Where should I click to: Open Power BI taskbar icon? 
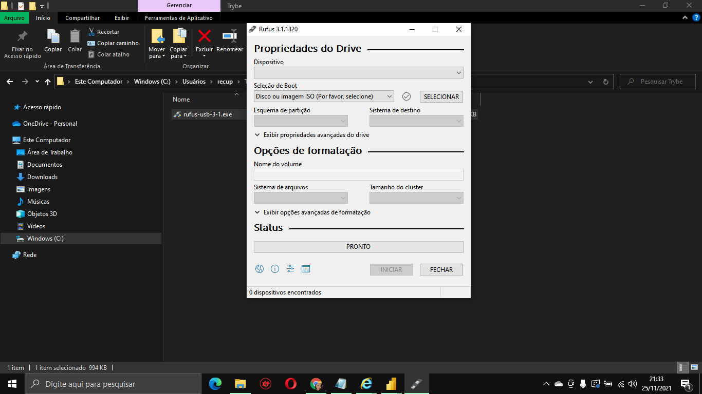pos(392,384)
